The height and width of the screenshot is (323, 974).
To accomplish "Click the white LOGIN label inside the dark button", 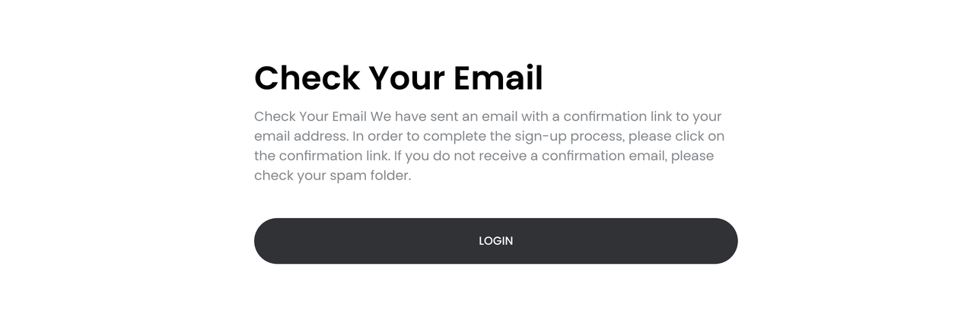I will click(495, 241).
